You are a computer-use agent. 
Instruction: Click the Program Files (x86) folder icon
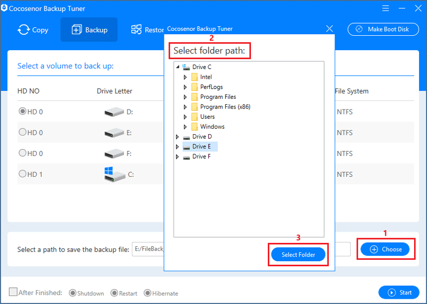click(x=194, y=107)
